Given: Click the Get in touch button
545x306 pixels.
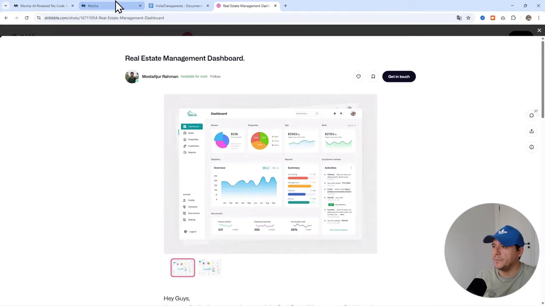Looking at the screenshot, I should click(x=399, y=76).
